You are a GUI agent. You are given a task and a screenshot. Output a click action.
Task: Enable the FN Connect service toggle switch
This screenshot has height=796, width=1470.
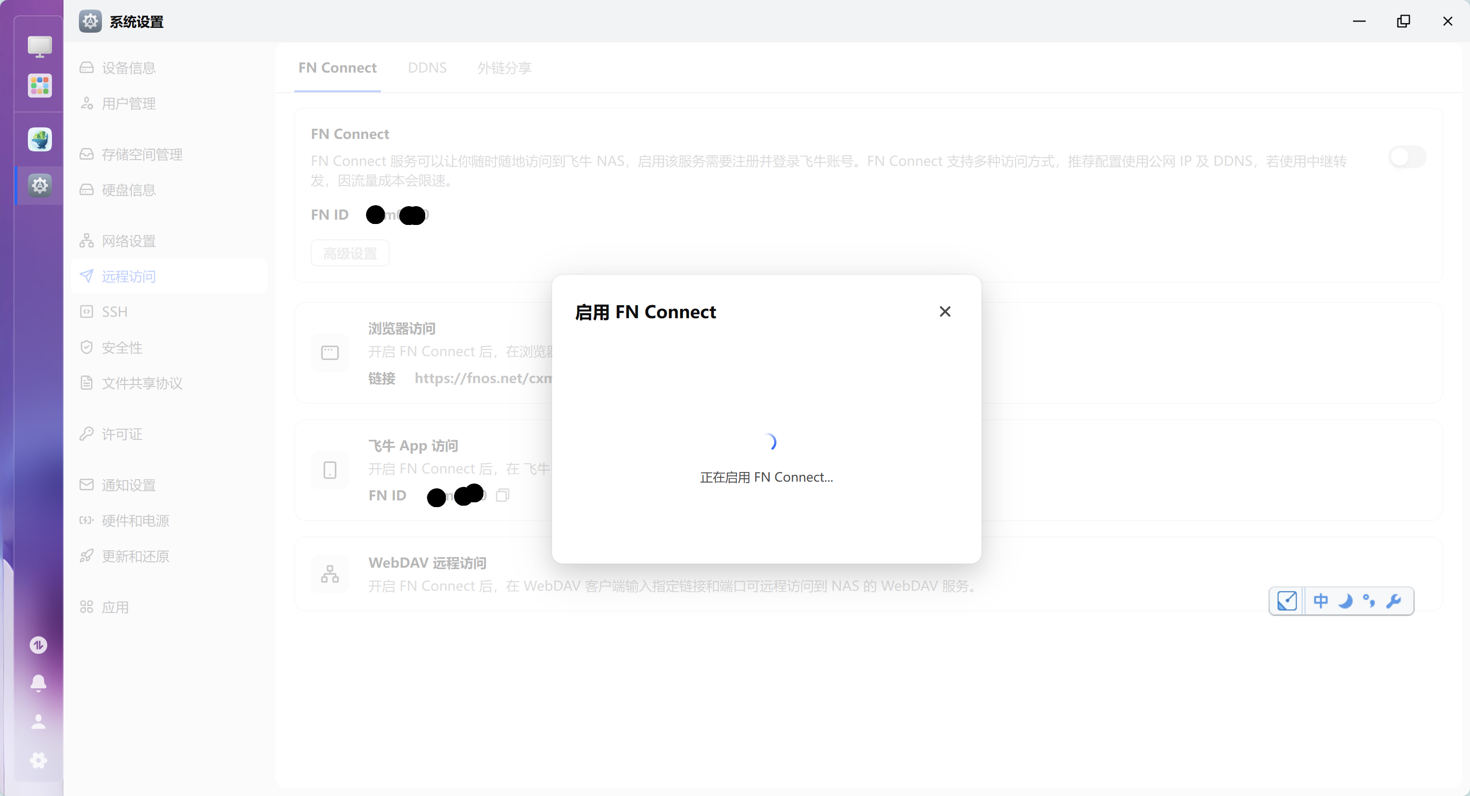pyautogui.click(x=1407, y=157)
